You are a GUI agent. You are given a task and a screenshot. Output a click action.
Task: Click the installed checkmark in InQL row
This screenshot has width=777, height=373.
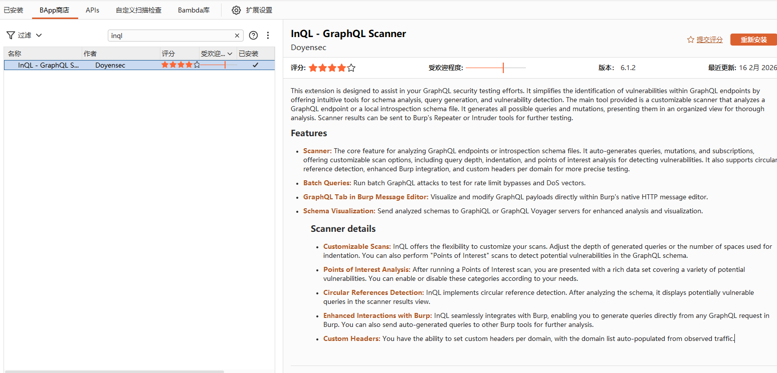[x=255, y=65]
